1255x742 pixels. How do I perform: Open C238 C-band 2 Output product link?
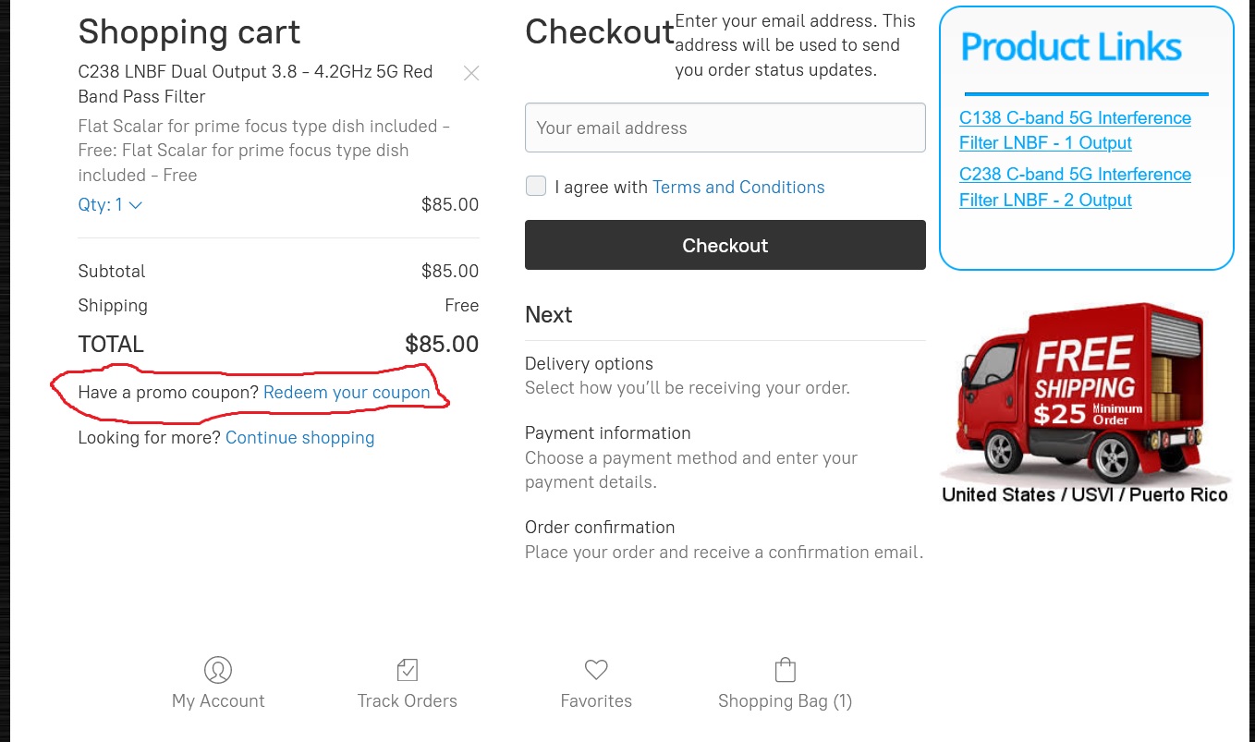[x=1075, y=187]
